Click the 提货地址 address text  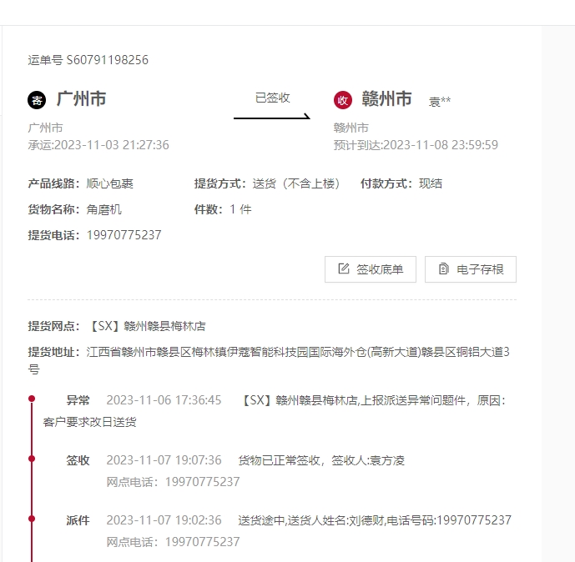pos(269,360)
